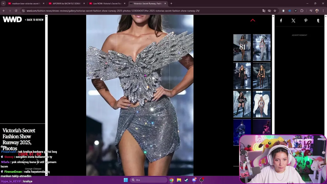Open OBS Studio from the taskbar
Viewport: 327px width, 184px height.
(x=201, y=180)
